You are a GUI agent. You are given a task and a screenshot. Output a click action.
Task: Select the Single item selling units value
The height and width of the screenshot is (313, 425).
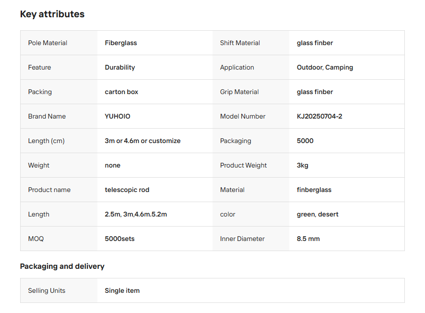(x=122, y=291)
